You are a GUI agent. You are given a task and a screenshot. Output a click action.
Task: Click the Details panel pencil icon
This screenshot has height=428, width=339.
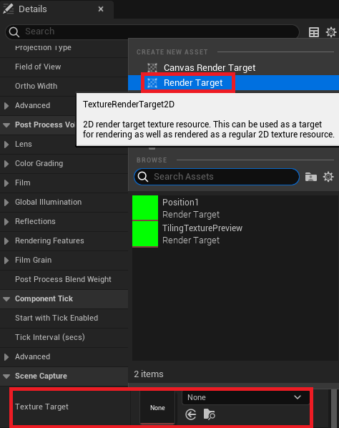(x=8, y=9)
